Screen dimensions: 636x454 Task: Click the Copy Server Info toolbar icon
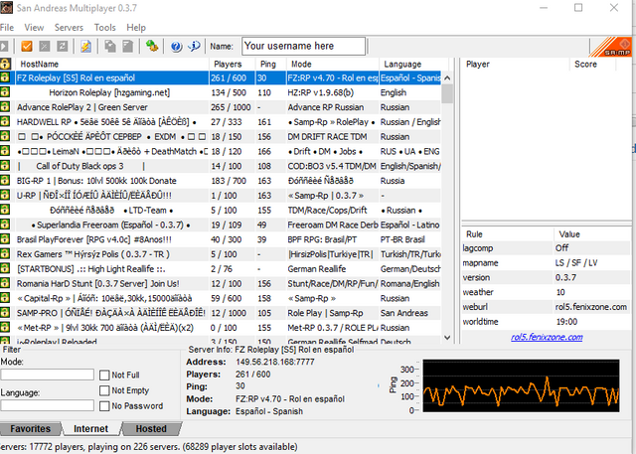110,47
